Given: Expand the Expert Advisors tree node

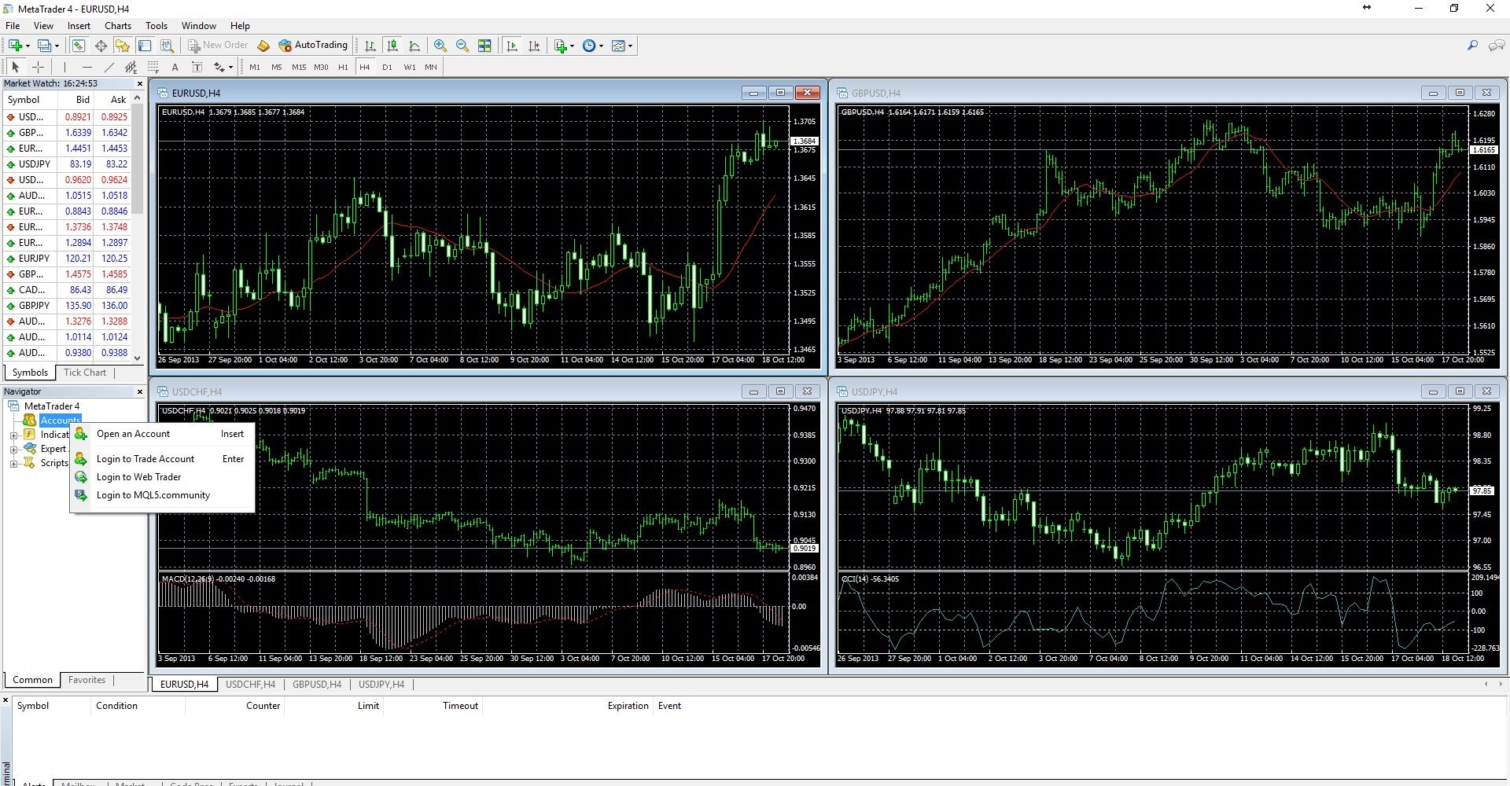Looking at the screenshot, I should pyautogui.click(x=13, y=450).
